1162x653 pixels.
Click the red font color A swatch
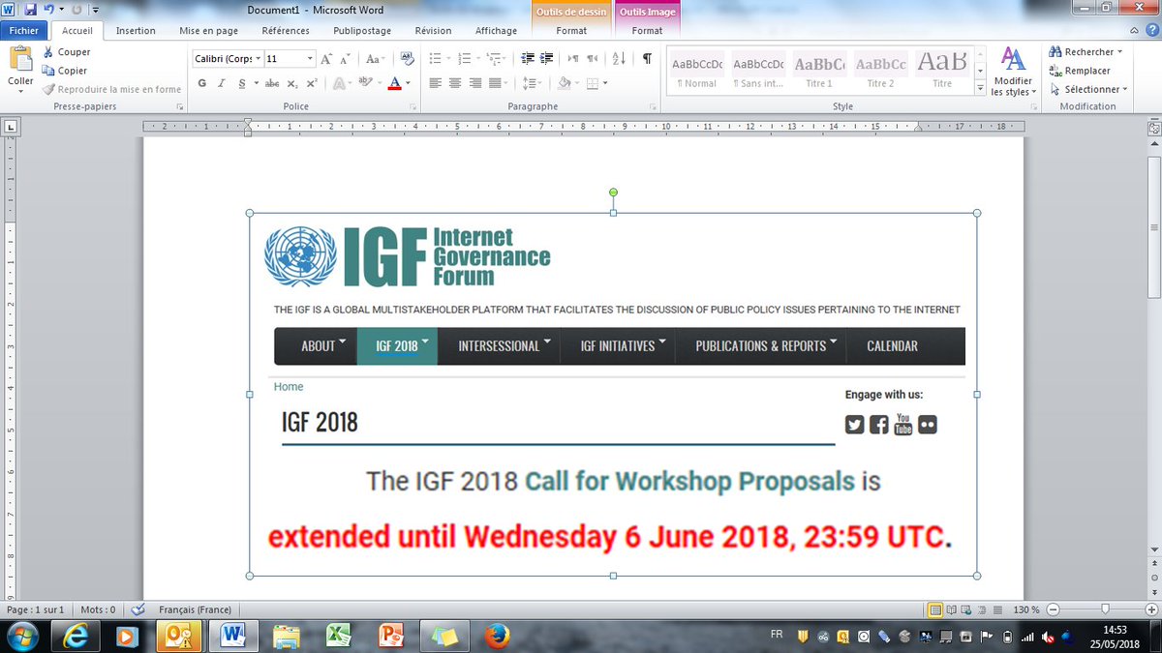[x=394, y=83]
